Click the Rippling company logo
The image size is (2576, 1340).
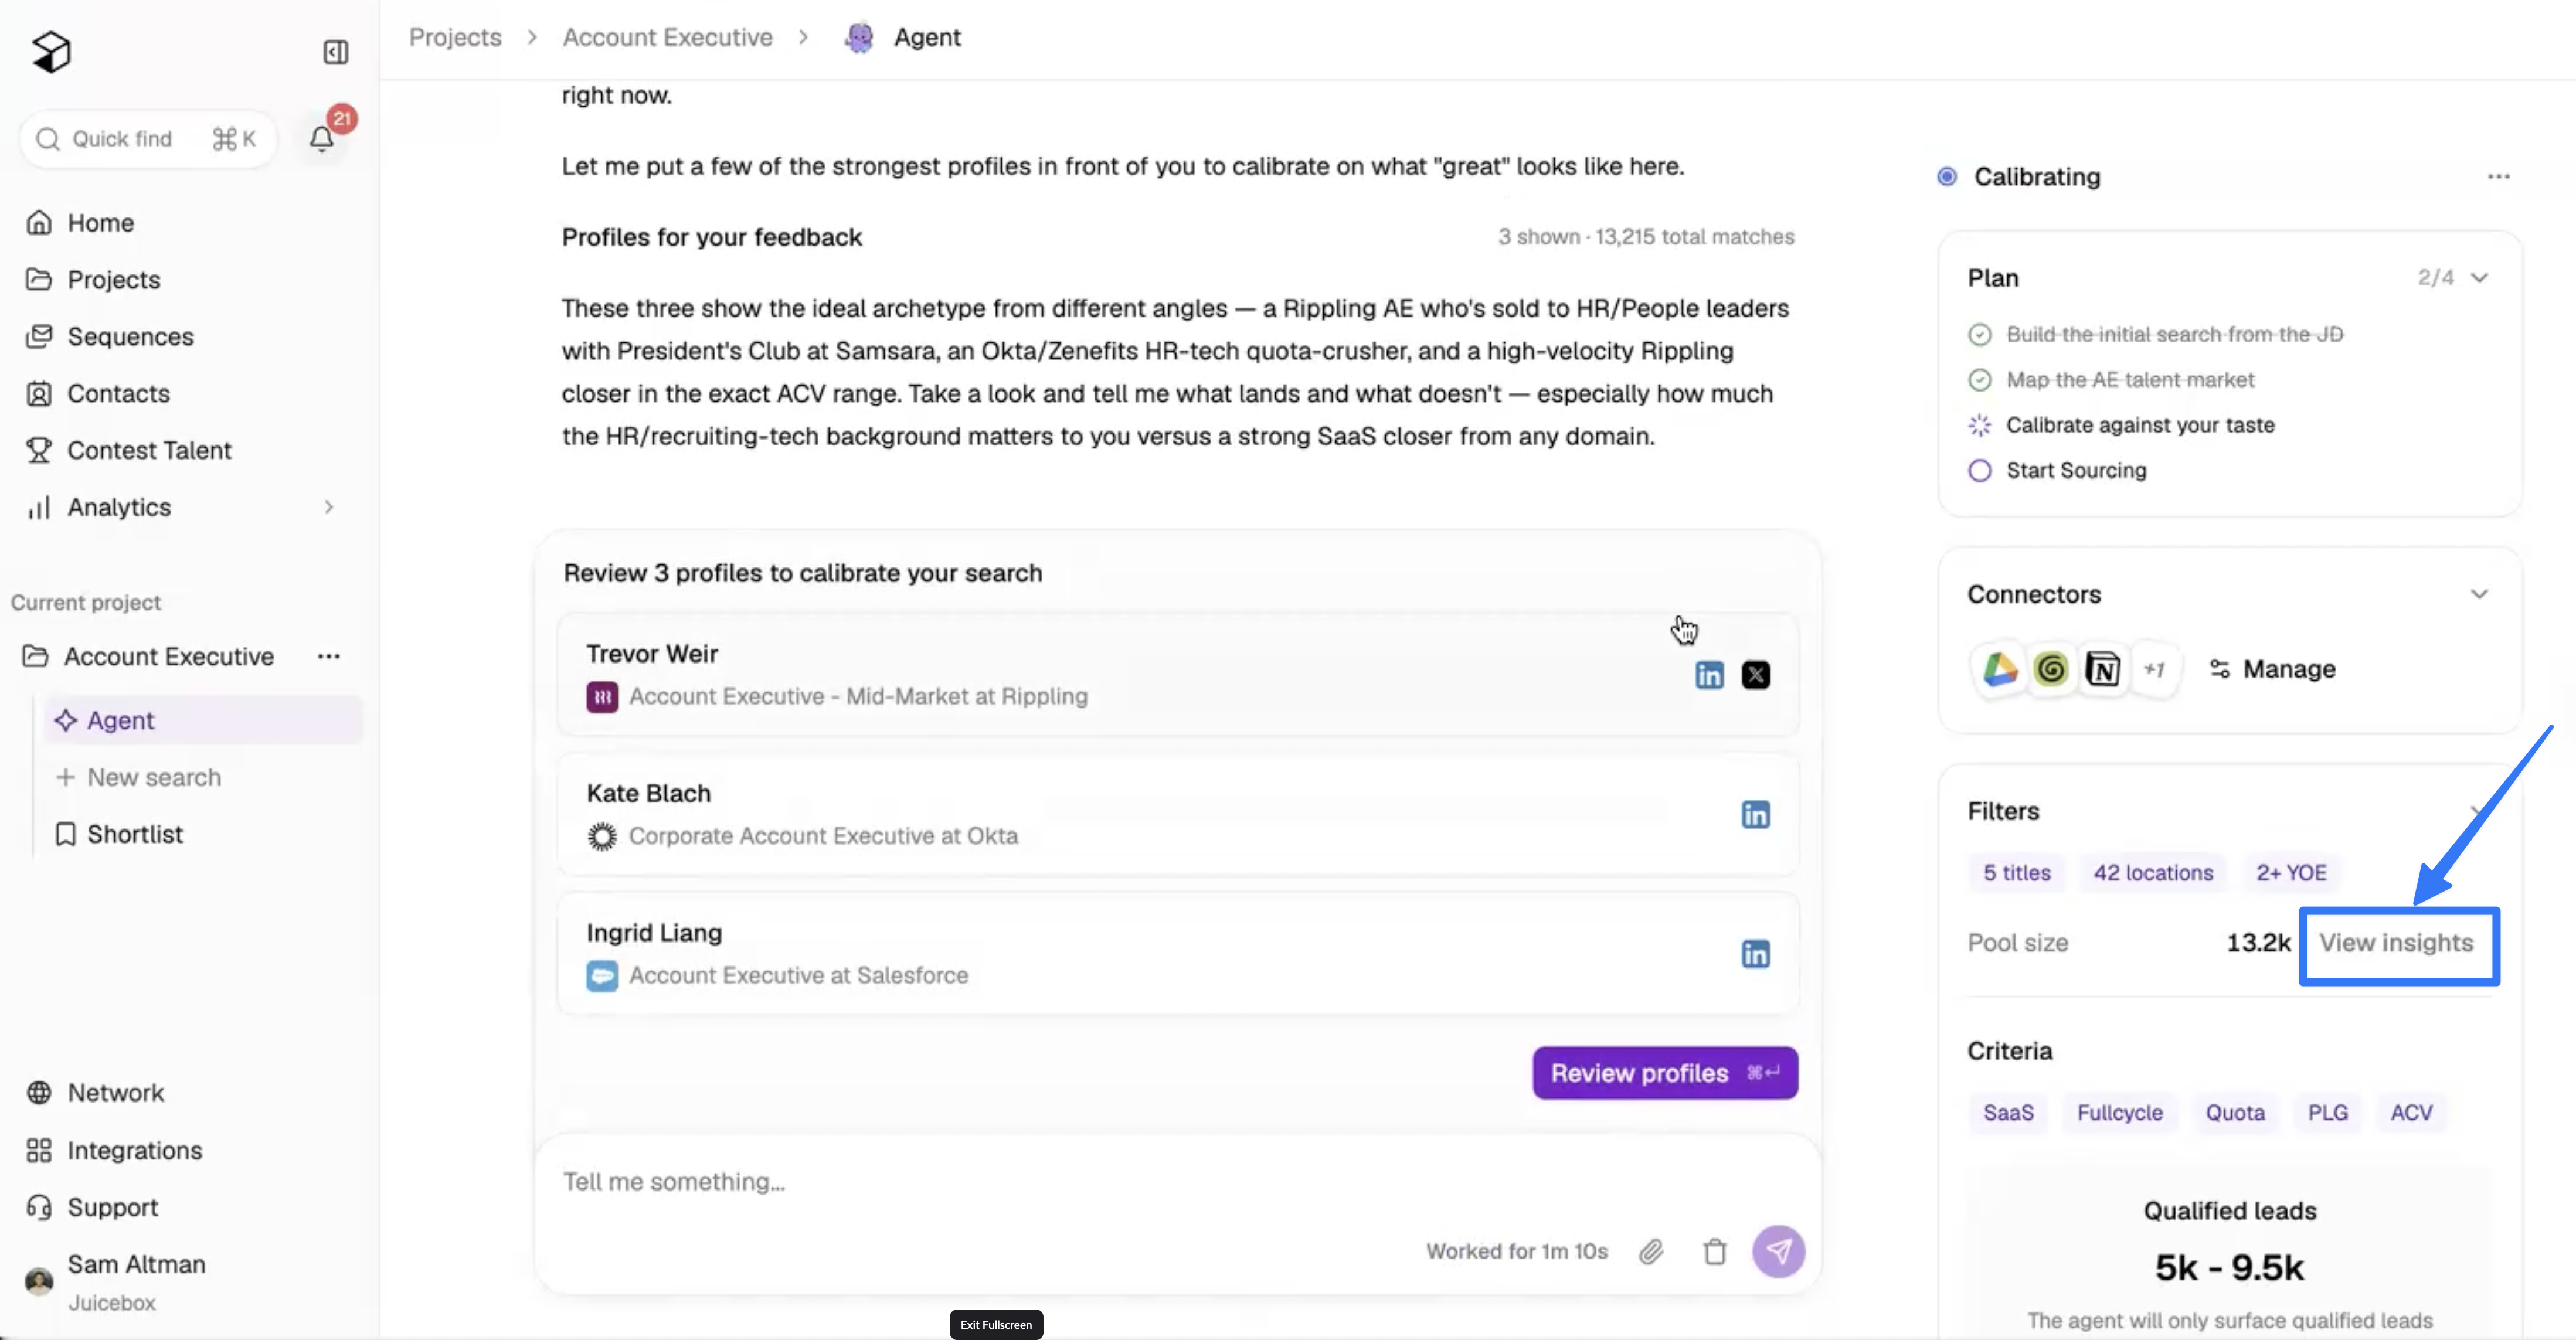coord(602,697)
